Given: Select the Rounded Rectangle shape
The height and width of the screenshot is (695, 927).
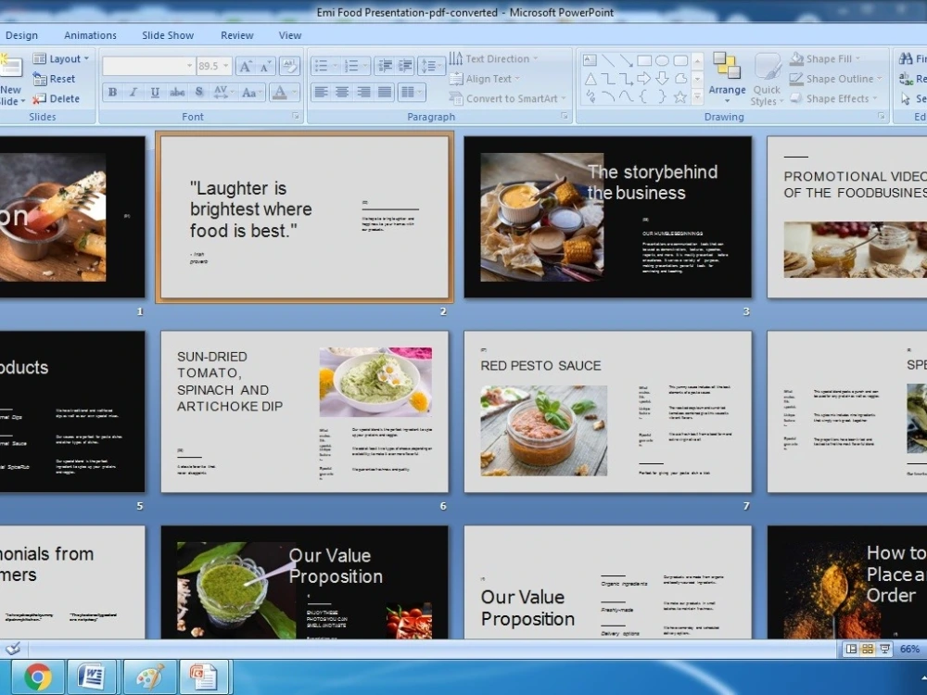Looking at the screenshot, I should click(x=680, y=59).
